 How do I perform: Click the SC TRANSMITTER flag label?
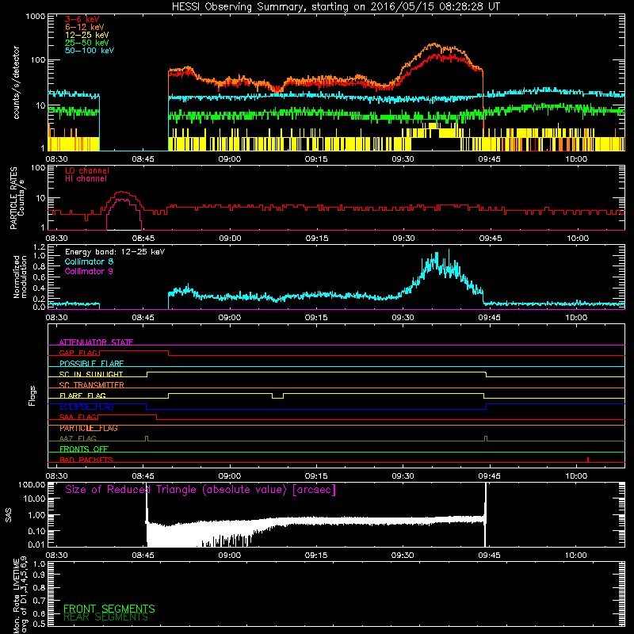[x=91, y=384]
